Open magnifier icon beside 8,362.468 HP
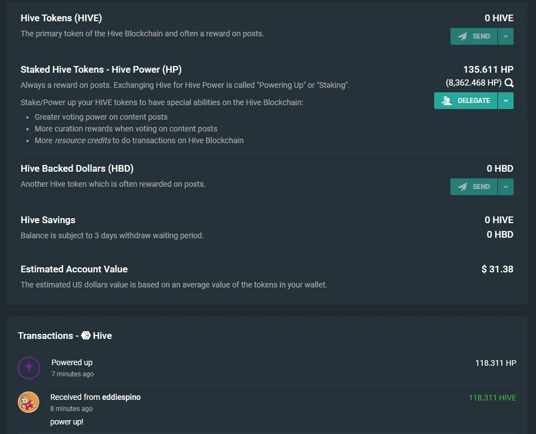 pos(509,83)
